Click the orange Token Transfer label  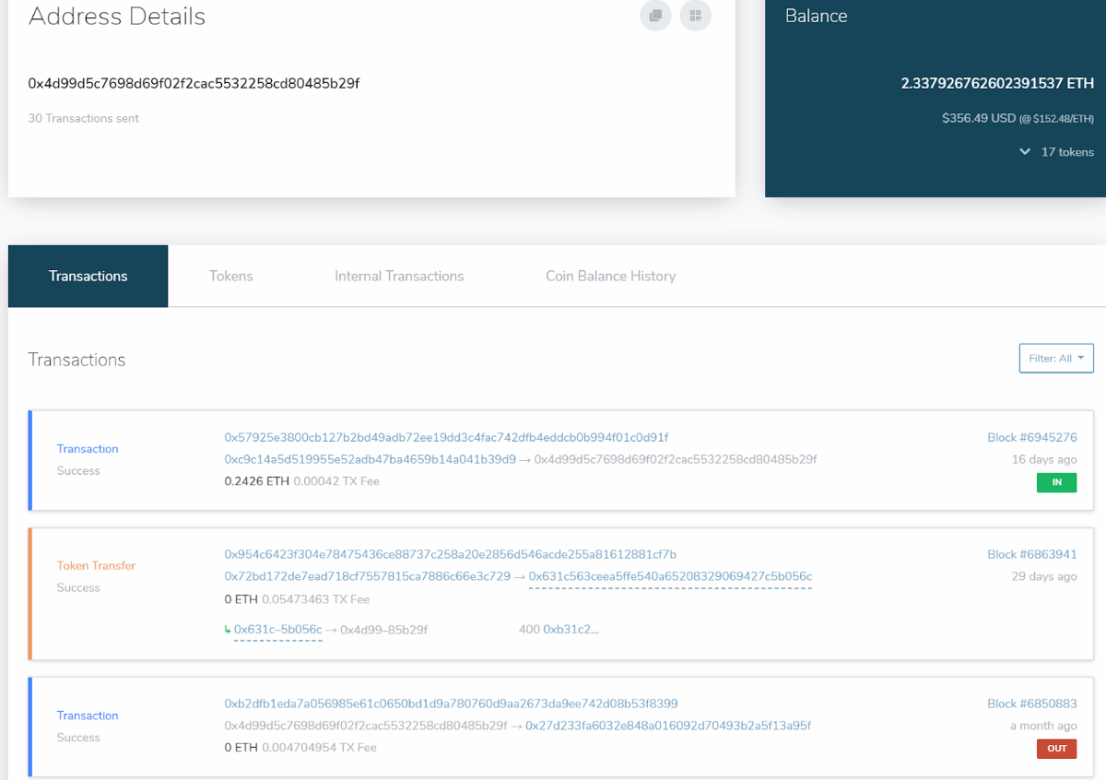click(x=97, y=565)
